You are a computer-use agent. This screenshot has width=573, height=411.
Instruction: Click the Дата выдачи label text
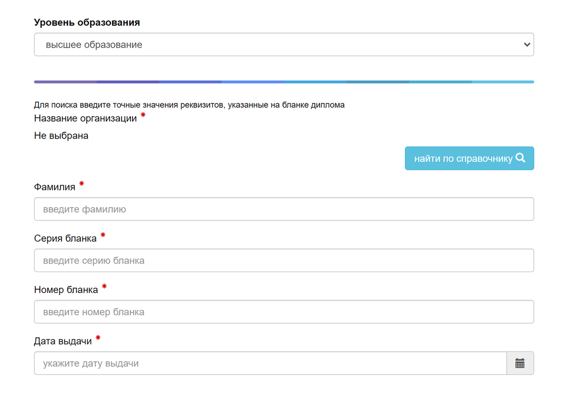click(63, 341)
